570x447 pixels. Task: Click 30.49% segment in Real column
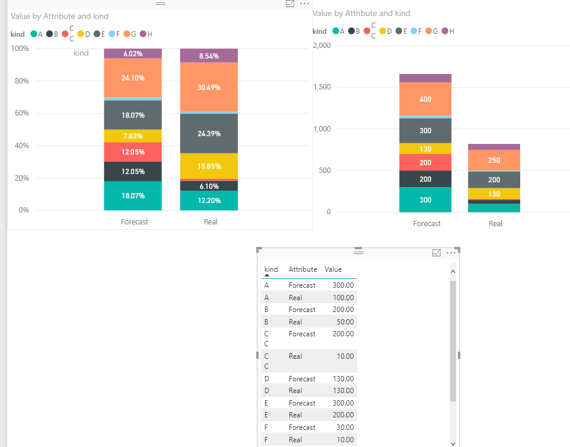tap(209, 87)
